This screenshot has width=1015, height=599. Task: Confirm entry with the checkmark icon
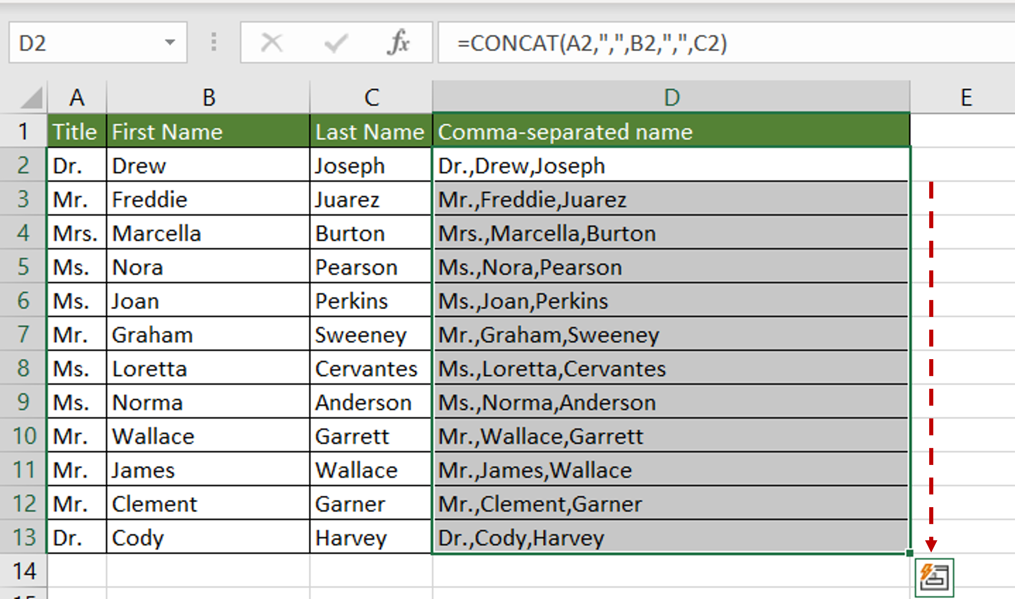point(336,43)
